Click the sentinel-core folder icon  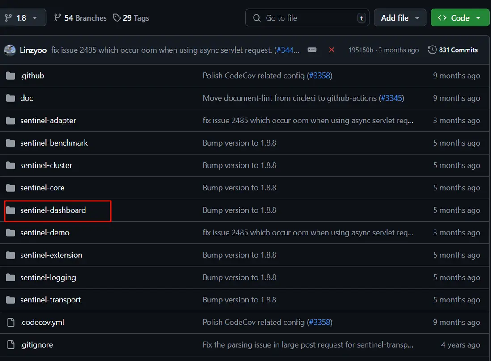pos(10,188)
